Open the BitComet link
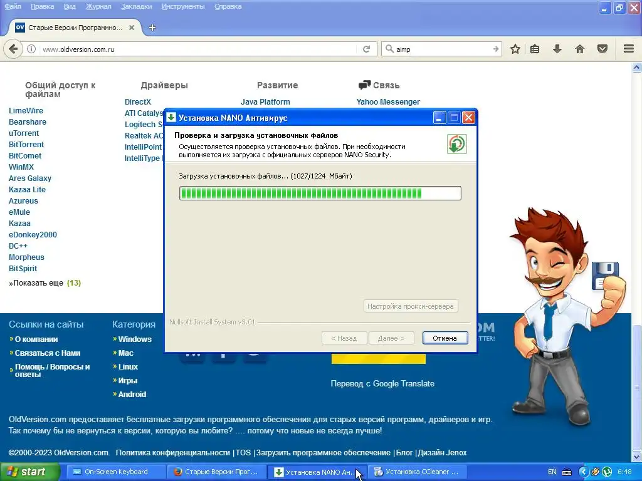Screen dimensions: 642x481 tap(25, 156)
